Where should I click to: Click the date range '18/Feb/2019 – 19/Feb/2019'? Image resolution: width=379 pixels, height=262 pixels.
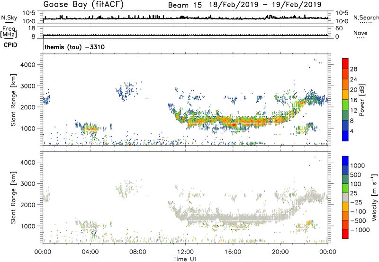(x=265, y=5)
